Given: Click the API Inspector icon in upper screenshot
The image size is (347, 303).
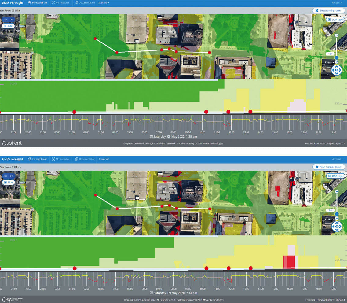Looking at the screenshot, I should click(x=53, y=3).
